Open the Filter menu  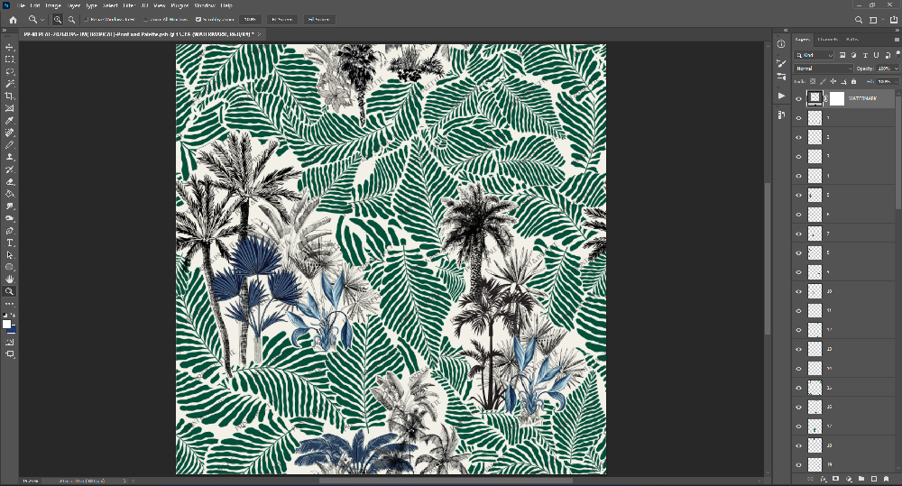pyautogui.click(x=129, y=5)
